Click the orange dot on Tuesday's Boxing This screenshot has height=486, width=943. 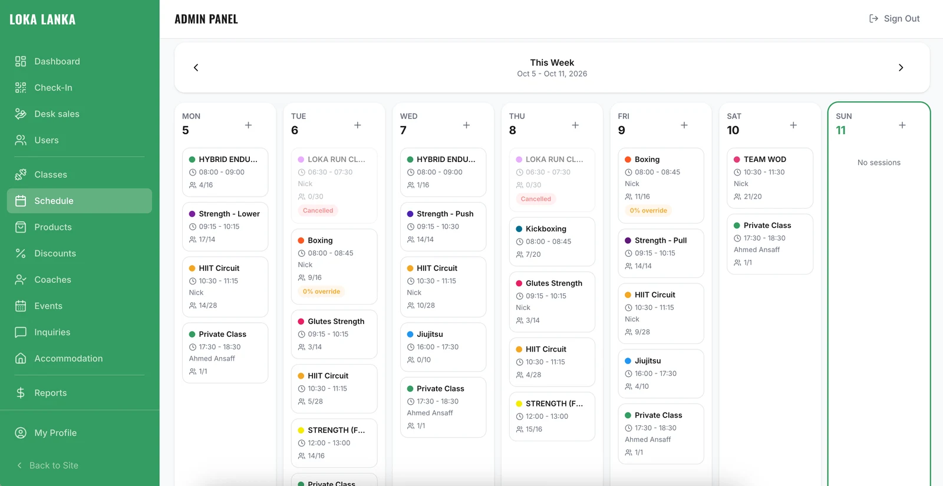tap(301, 240)
